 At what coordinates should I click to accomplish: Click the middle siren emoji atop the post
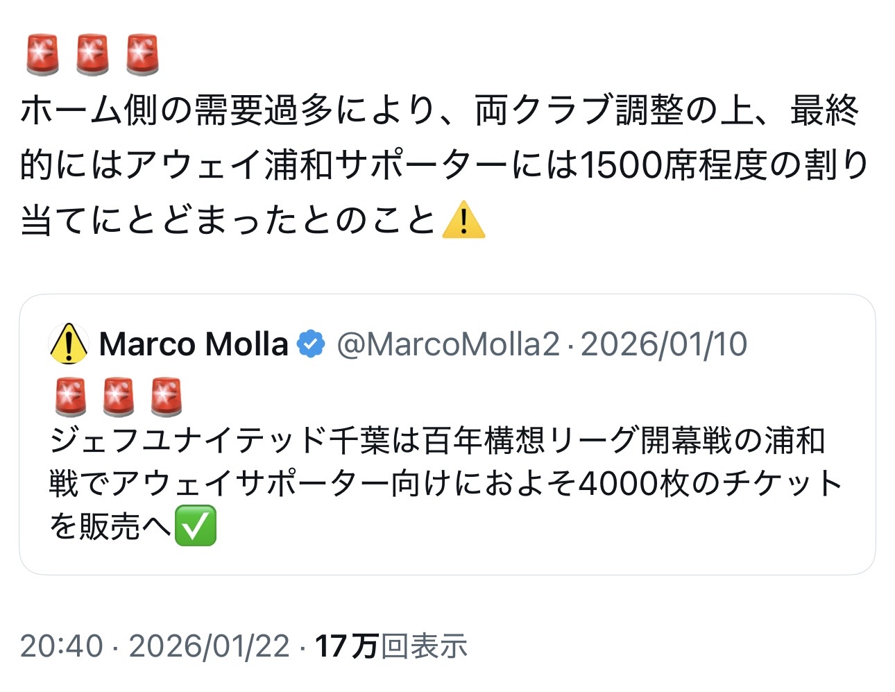93,54
